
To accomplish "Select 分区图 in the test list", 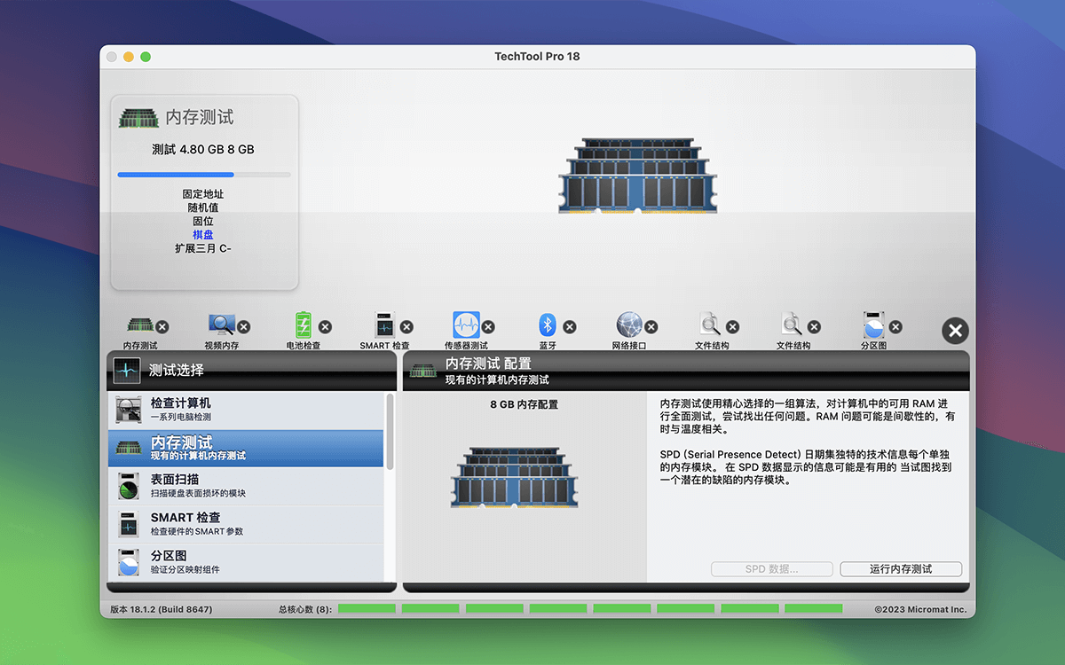I will [246, 562].
